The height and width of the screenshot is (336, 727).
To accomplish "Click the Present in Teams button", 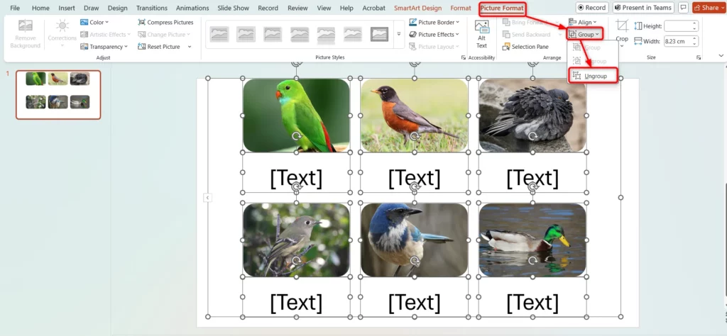I will pos(643,8).
